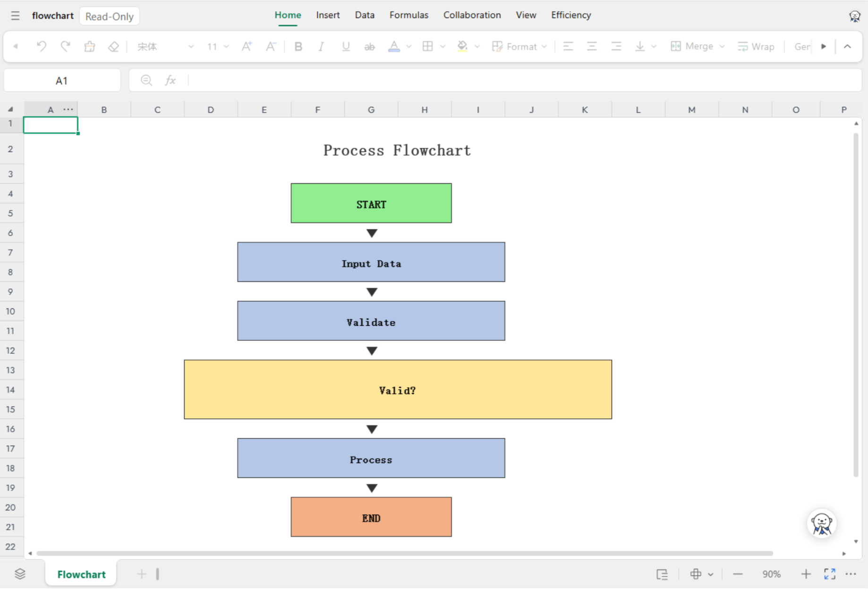Screen dimensions: 868x592
Task: Click the fx insert function icon
Action: pos(170,80)
